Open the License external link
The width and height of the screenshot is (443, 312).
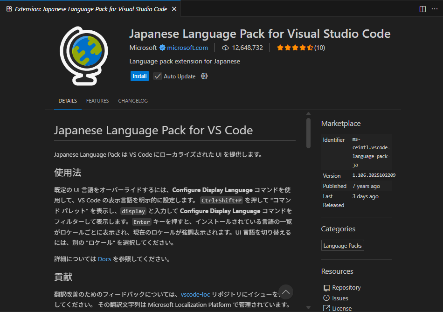coord(341,308)
